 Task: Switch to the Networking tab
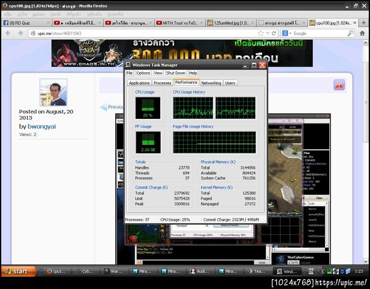pos(211,83)
